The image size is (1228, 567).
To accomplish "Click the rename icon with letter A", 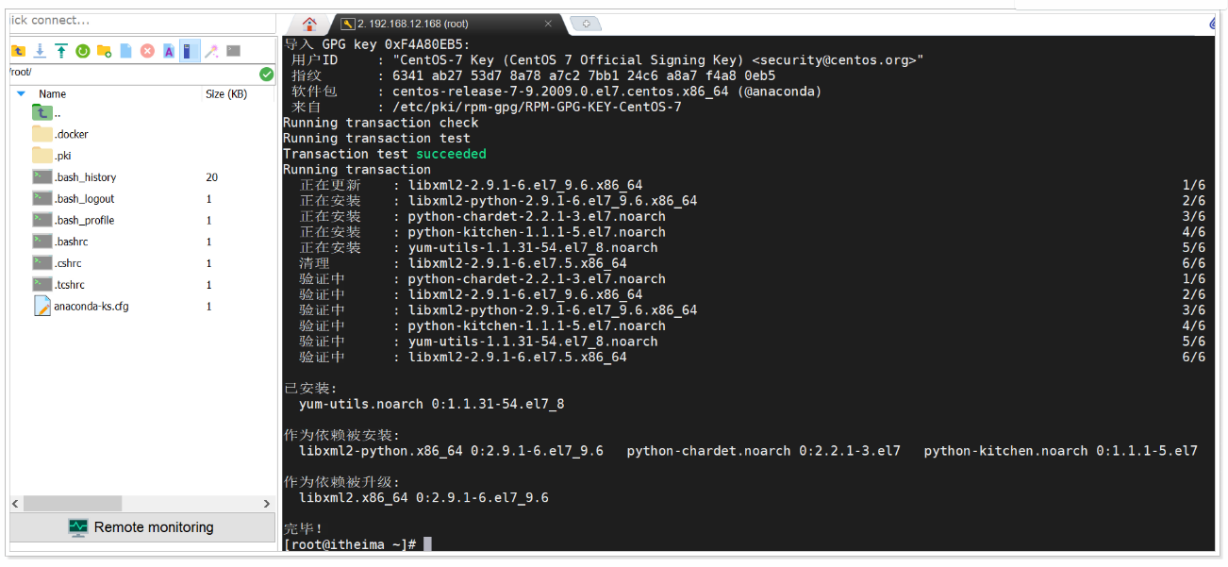I will coord(169,50).
